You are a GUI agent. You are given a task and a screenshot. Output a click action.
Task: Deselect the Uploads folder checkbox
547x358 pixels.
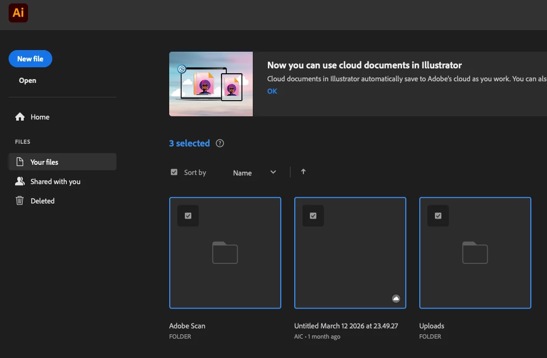click(x=438, y=216)
